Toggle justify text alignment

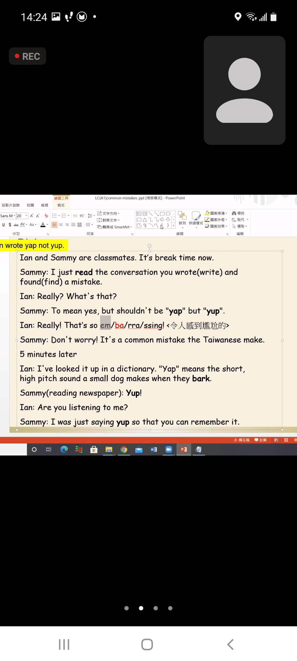73,225
